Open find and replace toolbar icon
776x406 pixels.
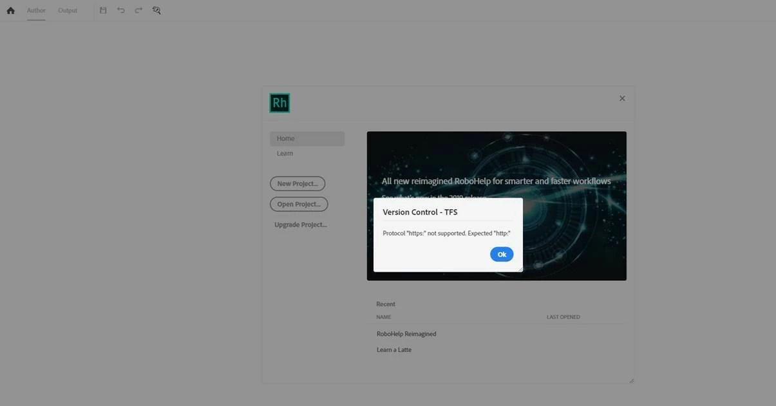pos(156,10)
